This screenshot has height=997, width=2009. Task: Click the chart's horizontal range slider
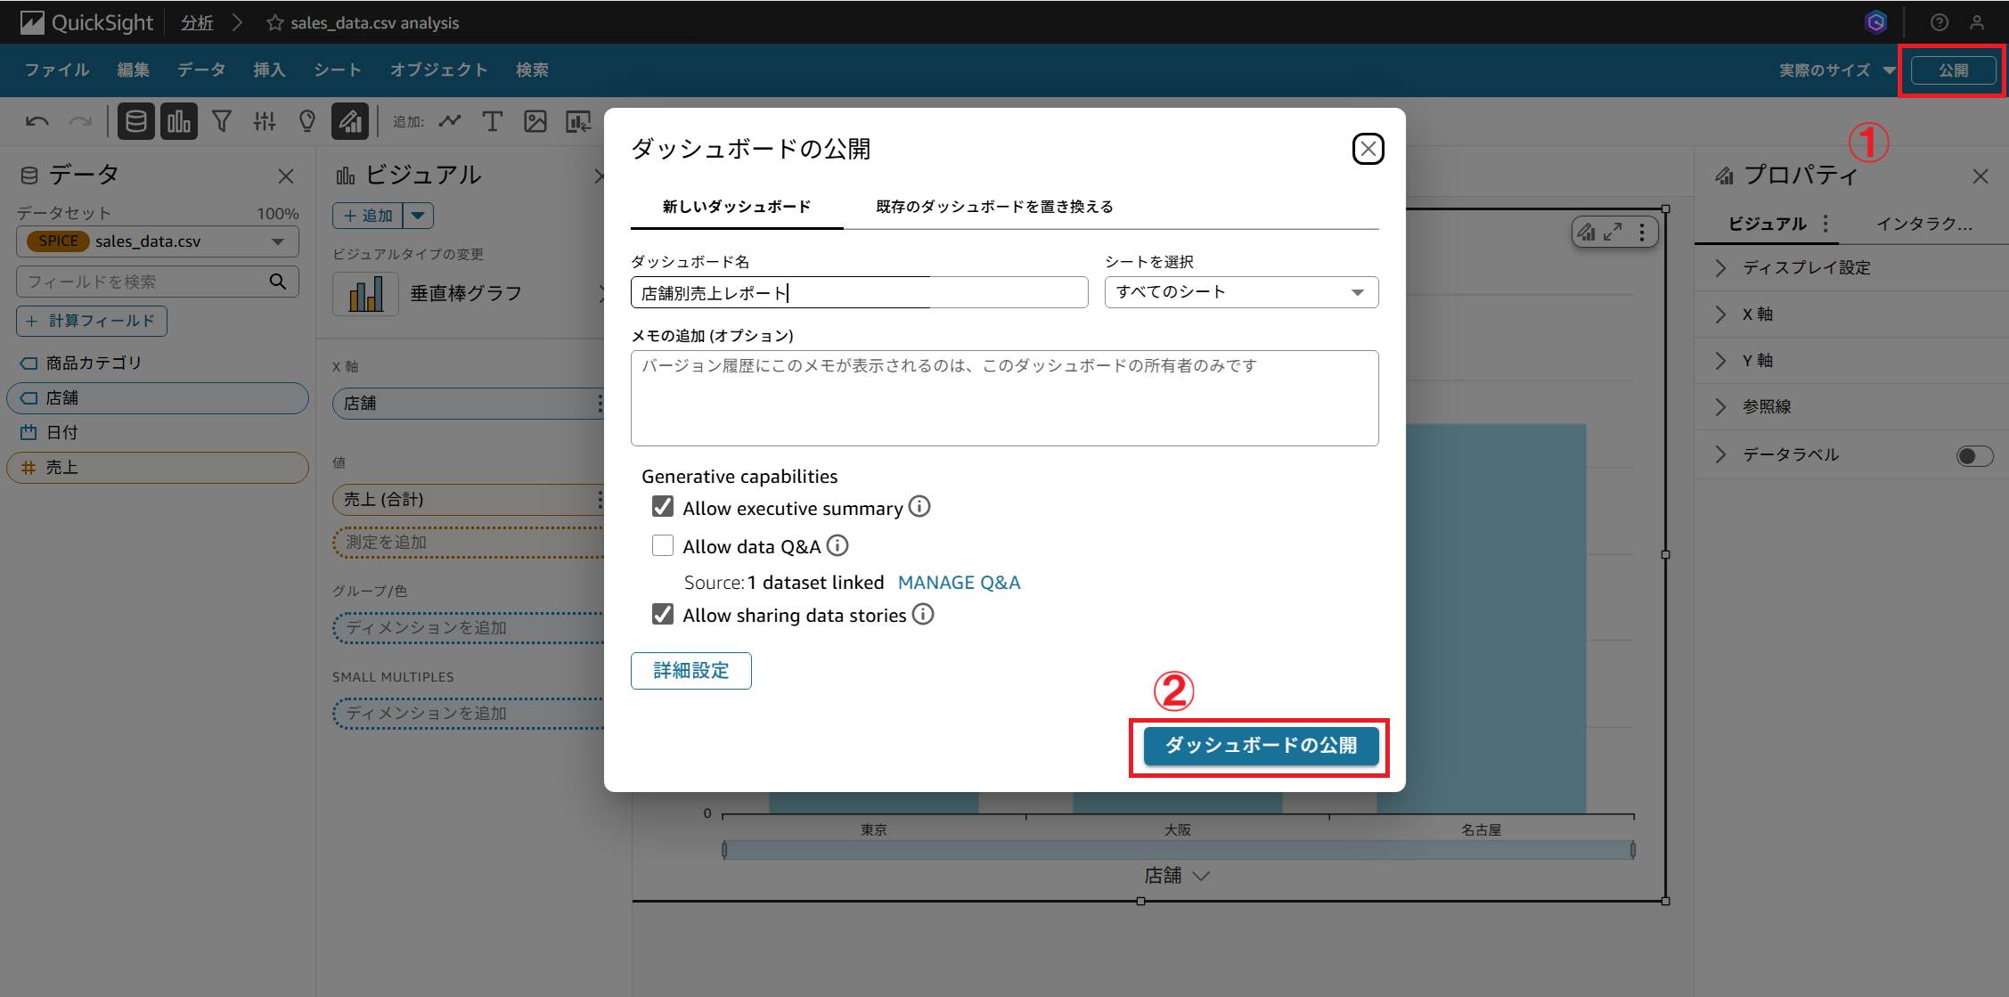point(1178,850)
